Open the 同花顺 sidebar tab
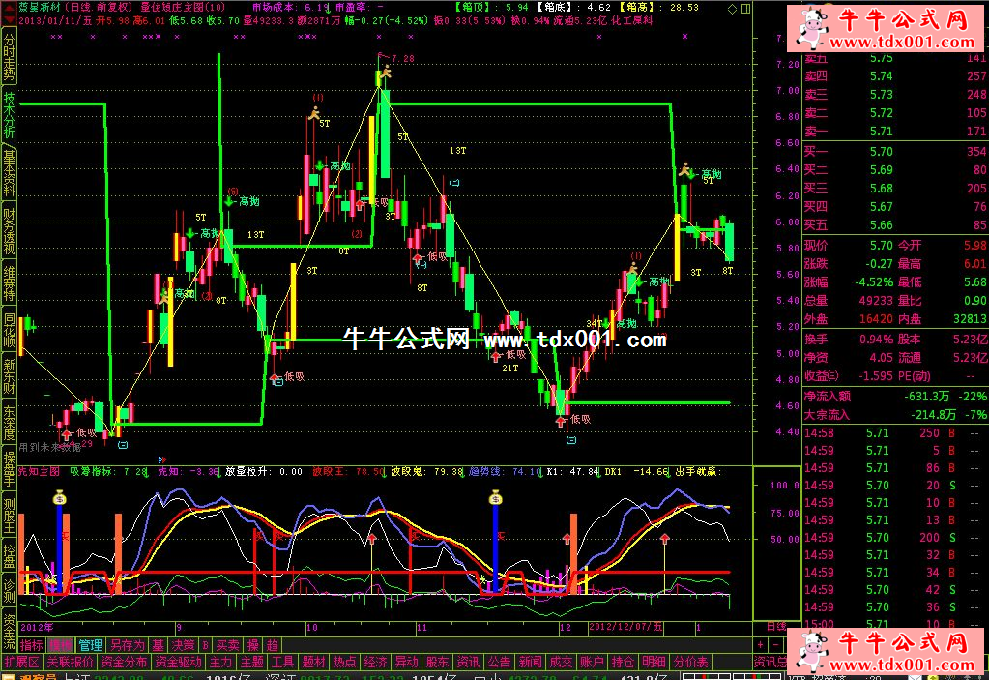 tap(9, 330)
